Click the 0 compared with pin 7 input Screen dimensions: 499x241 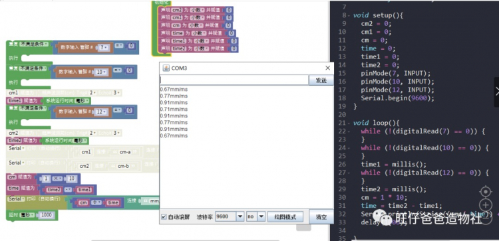[x=132, y=46]
